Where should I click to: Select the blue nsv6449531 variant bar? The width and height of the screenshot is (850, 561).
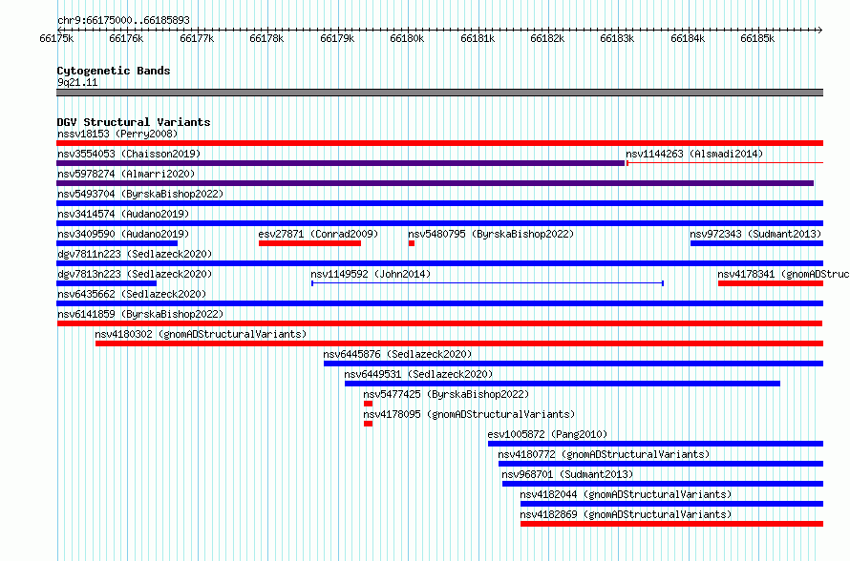(563, 384)
